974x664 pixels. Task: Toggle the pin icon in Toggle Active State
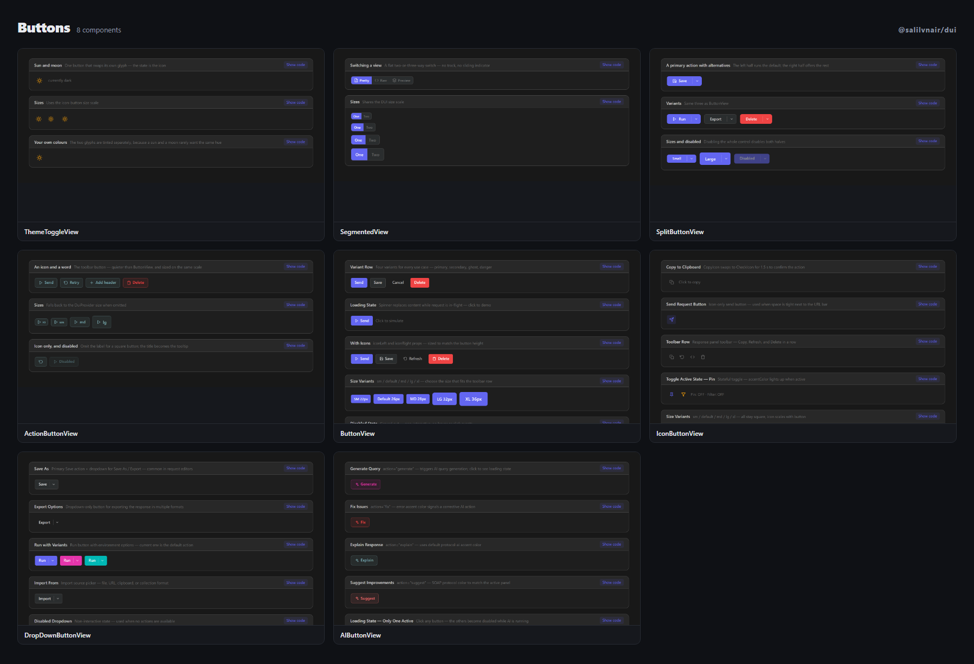672,394
